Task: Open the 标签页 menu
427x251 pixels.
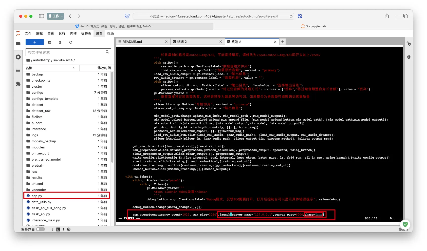Action: [86, 33]
